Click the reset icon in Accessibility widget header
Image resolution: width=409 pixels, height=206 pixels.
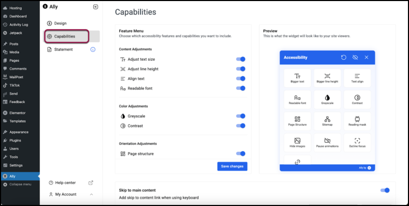point(343,57)
